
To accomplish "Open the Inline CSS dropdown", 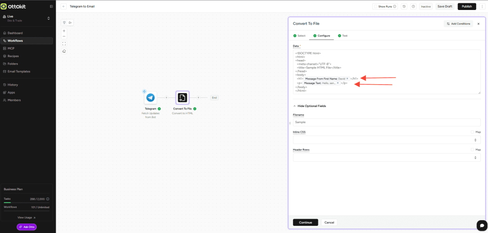I will click(x=386, y=140).
